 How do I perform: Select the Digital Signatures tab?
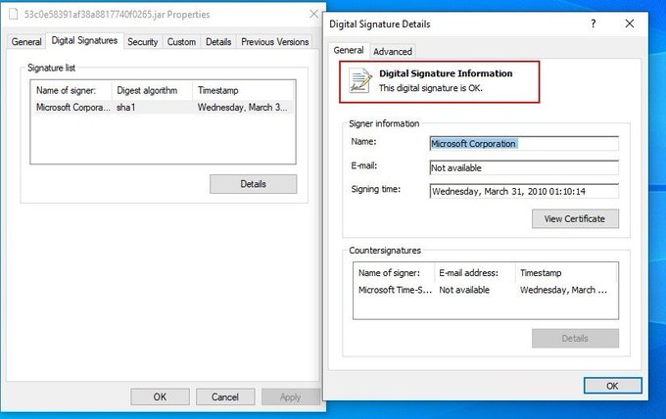coord(84,40)
